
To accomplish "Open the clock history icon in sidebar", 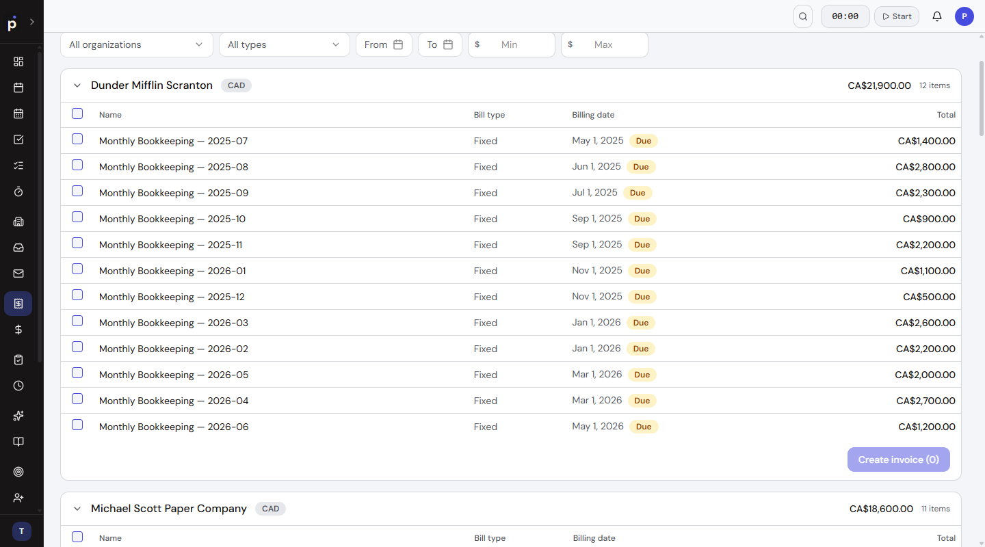I will pyautogui.click(x=18, y=386).
